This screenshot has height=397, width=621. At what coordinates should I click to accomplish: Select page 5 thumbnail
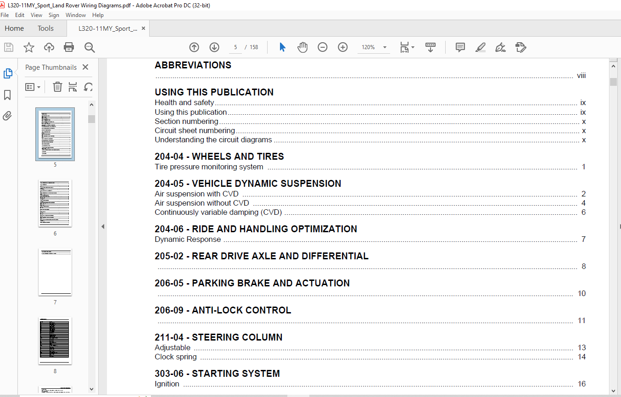(x=55, y=134)
